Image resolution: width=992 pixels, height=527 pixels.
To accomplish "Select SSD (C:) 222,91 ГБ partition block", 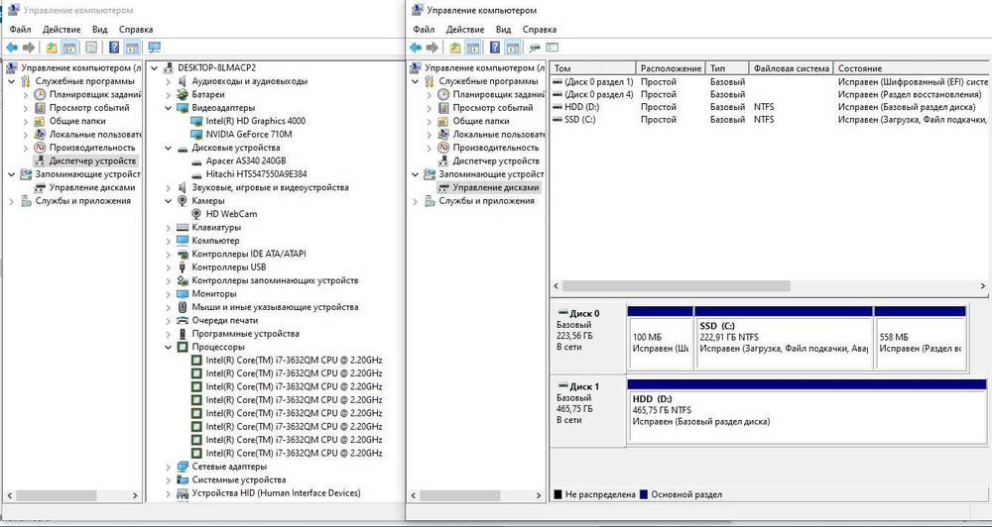I will pyautogui.click(x=784, y=338).
